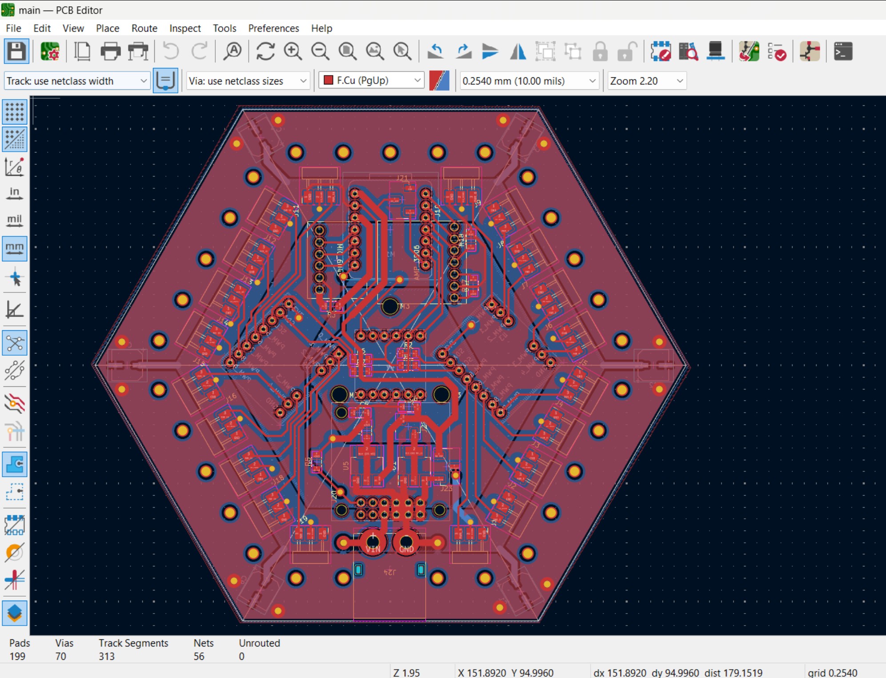Click the layer pair color swatch
The height and width of the screenshot is (678, 886).
(x=439, y=80)
